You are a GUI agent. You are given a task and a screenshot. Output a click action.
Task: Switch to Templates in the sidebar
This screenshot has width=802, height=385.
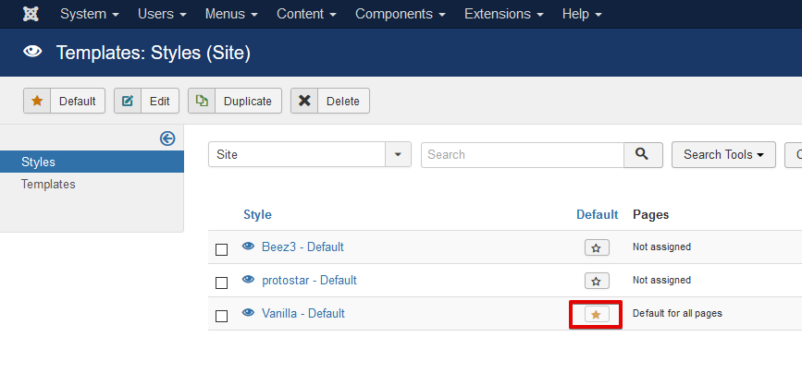tap(48, 184)
